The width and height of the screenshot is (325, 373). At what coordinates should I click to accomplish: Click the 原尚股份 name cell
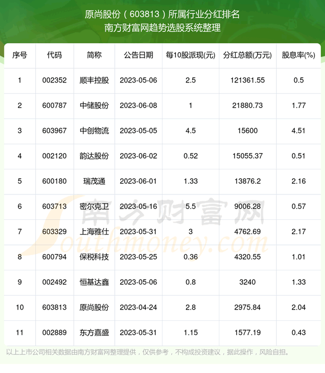tap(94, 307)
